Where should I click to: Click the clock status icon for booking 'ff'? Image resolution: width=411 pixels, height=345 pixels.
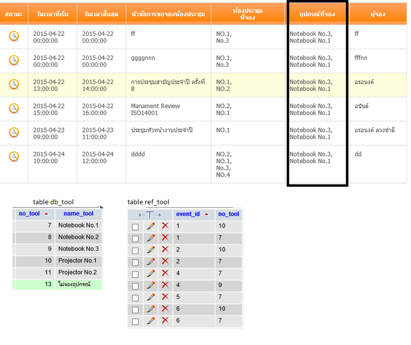(14, 36)
